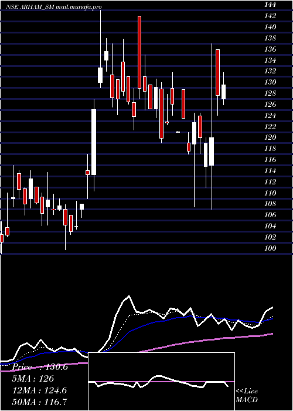Click the 108 price axis label
This screenshot has width=293, height=411.
click(270, 204)
